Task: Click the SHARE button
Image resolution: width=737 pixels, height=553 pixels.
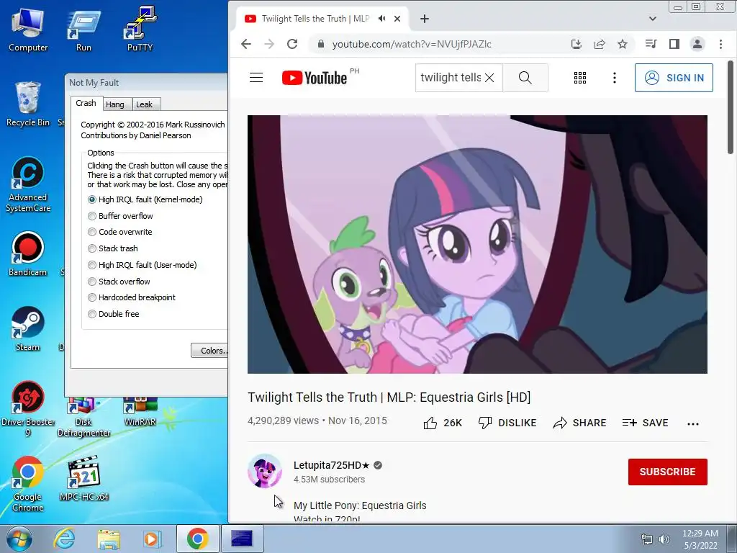Action: point(579,423)
